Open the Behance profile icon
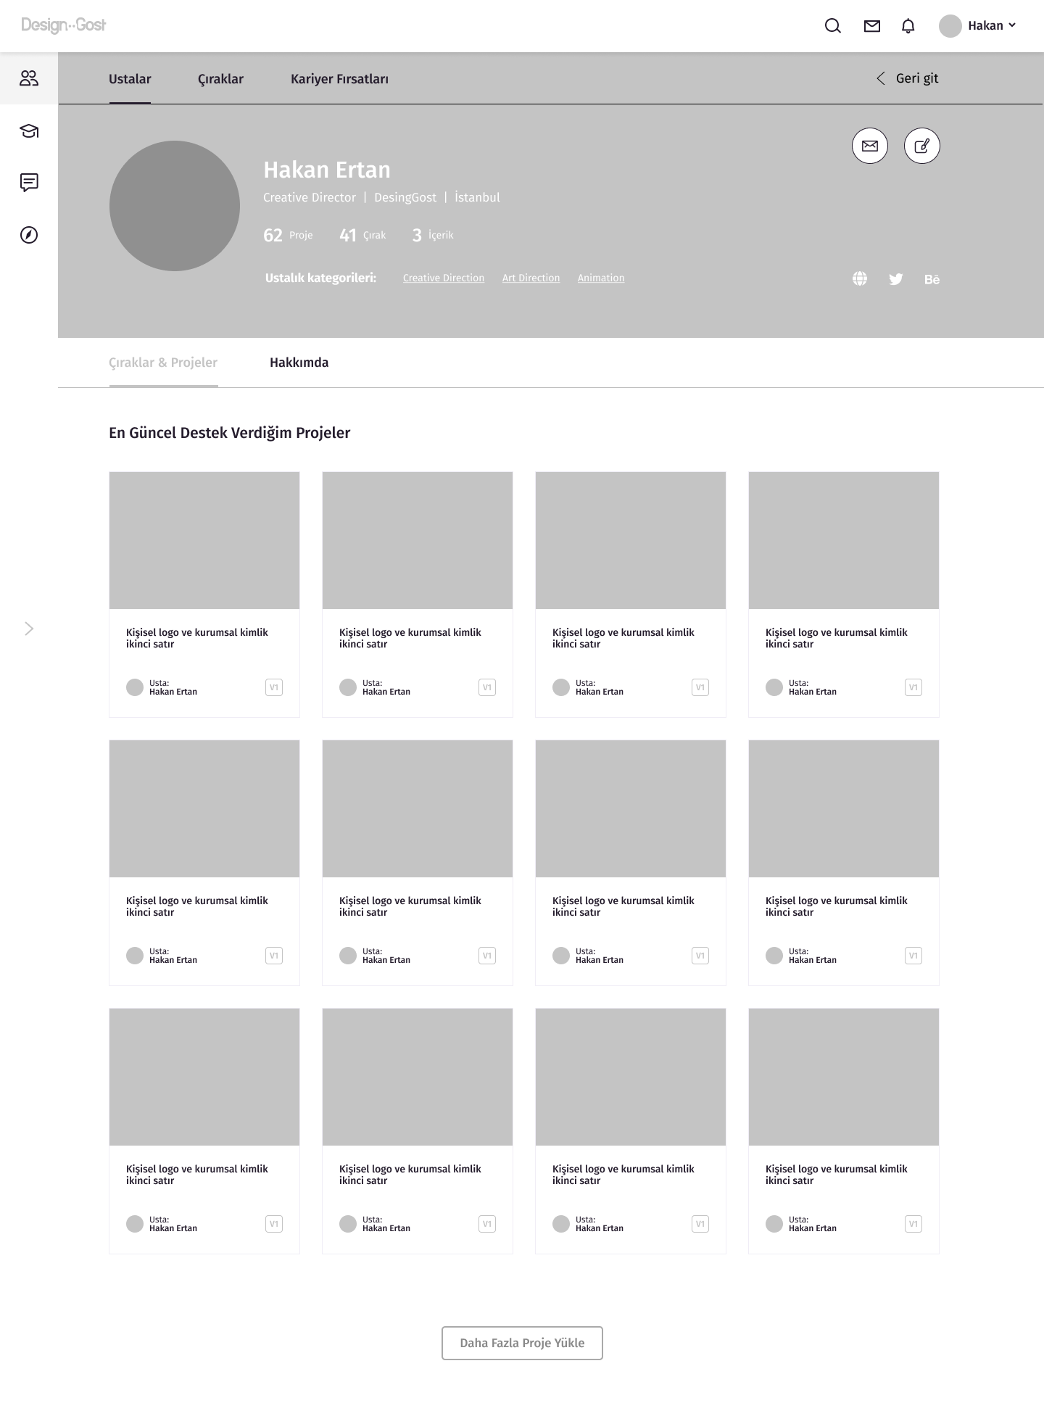 coord(932,279)
